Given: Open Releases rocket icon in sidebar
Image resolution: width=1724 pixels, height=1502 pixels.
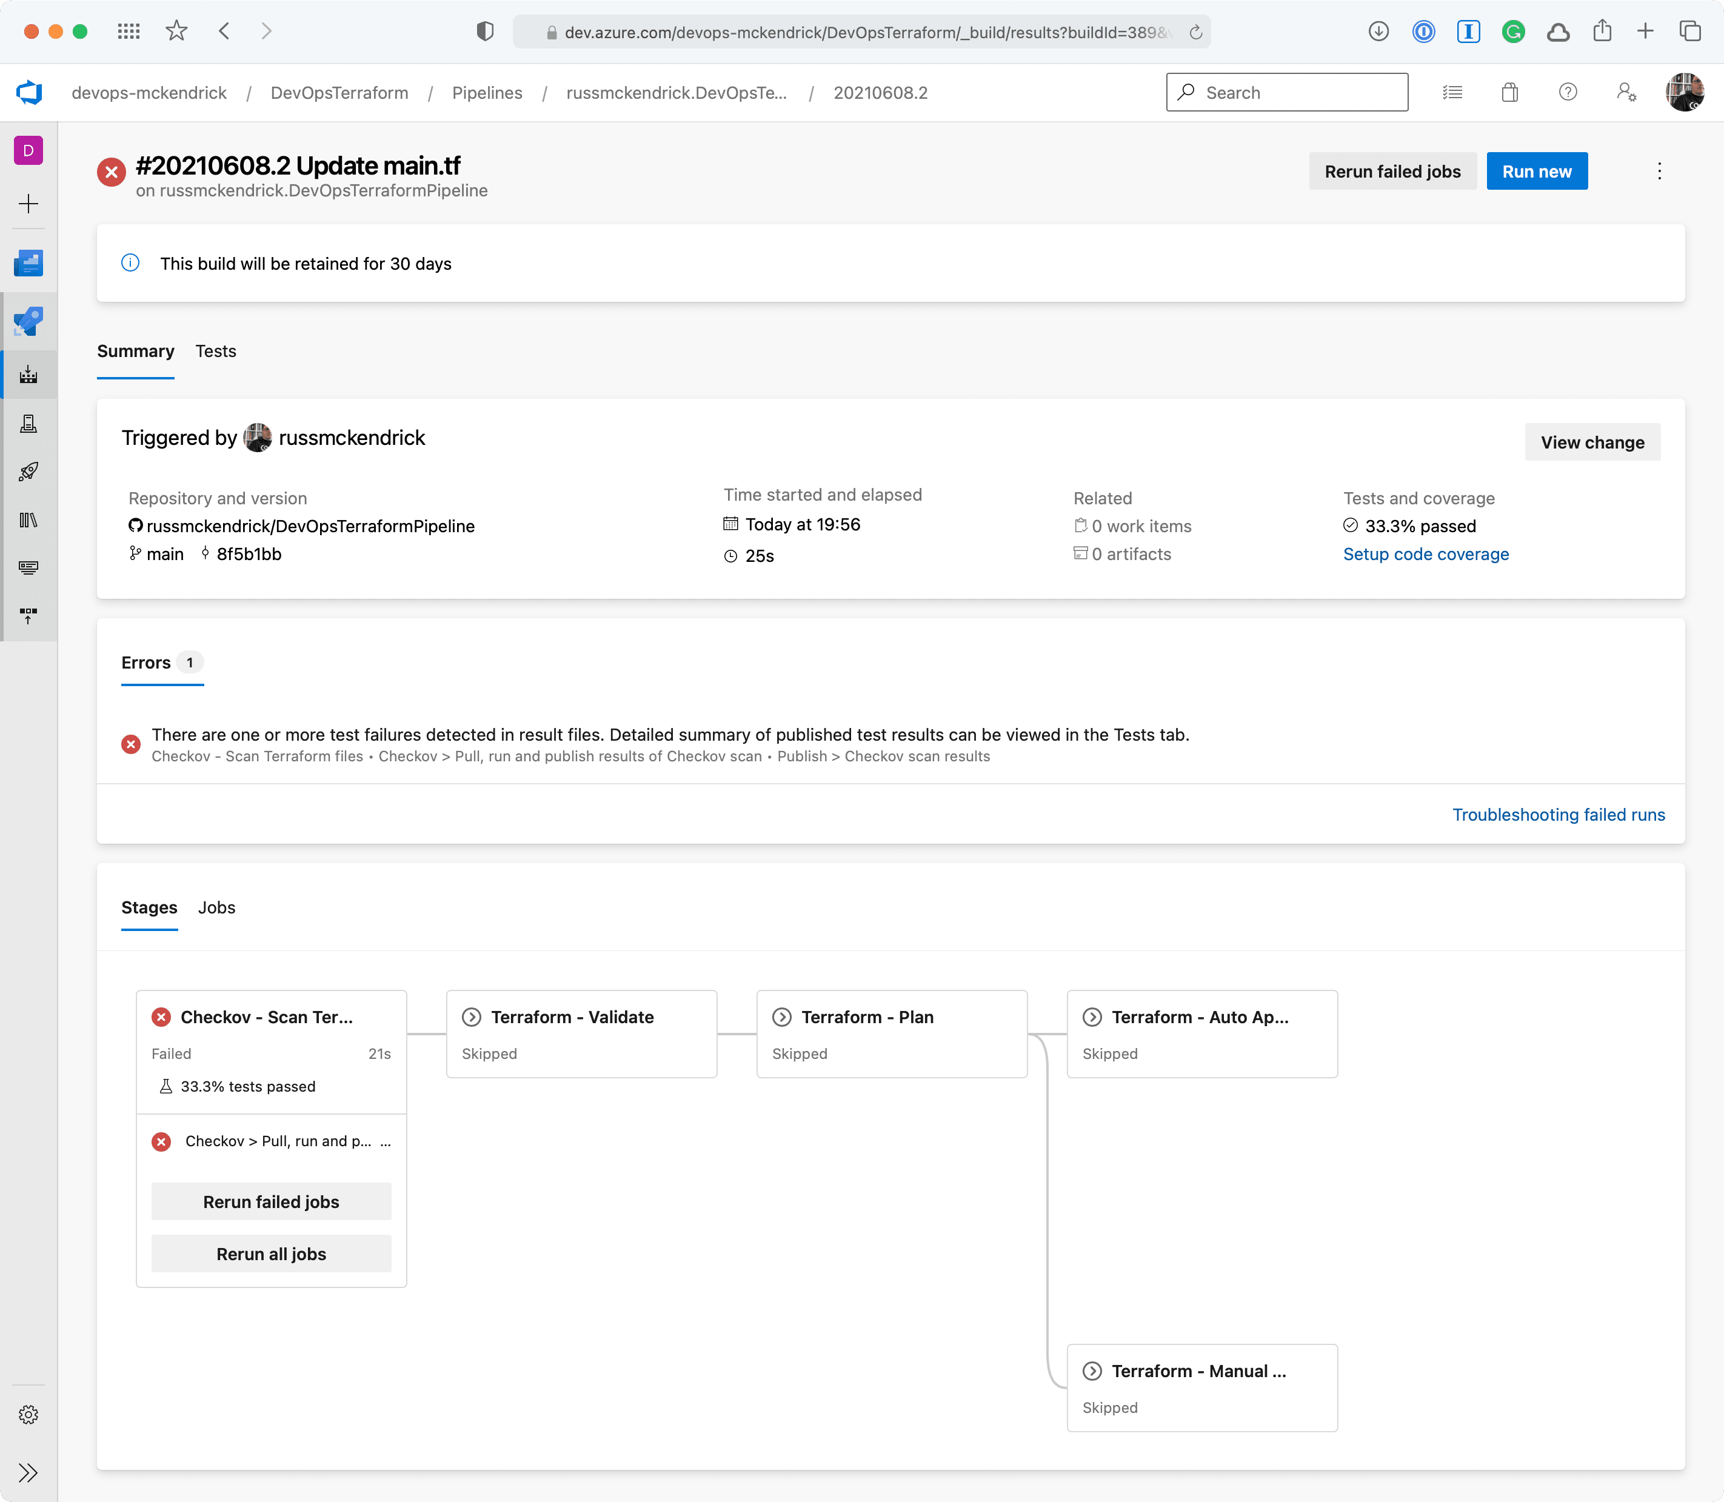Looking at the screenshot, I should (28, 471).
